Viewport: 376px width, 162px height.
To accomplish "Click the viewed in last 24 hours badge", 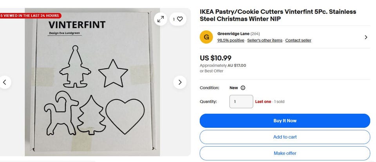I will tap(31, 16).
